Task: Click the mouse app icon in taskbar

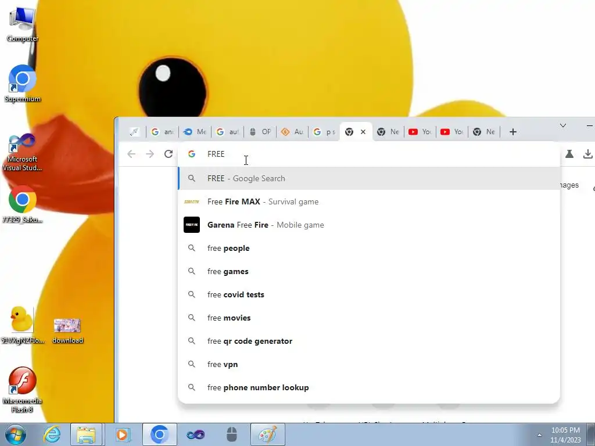Action: pos(231,434)
